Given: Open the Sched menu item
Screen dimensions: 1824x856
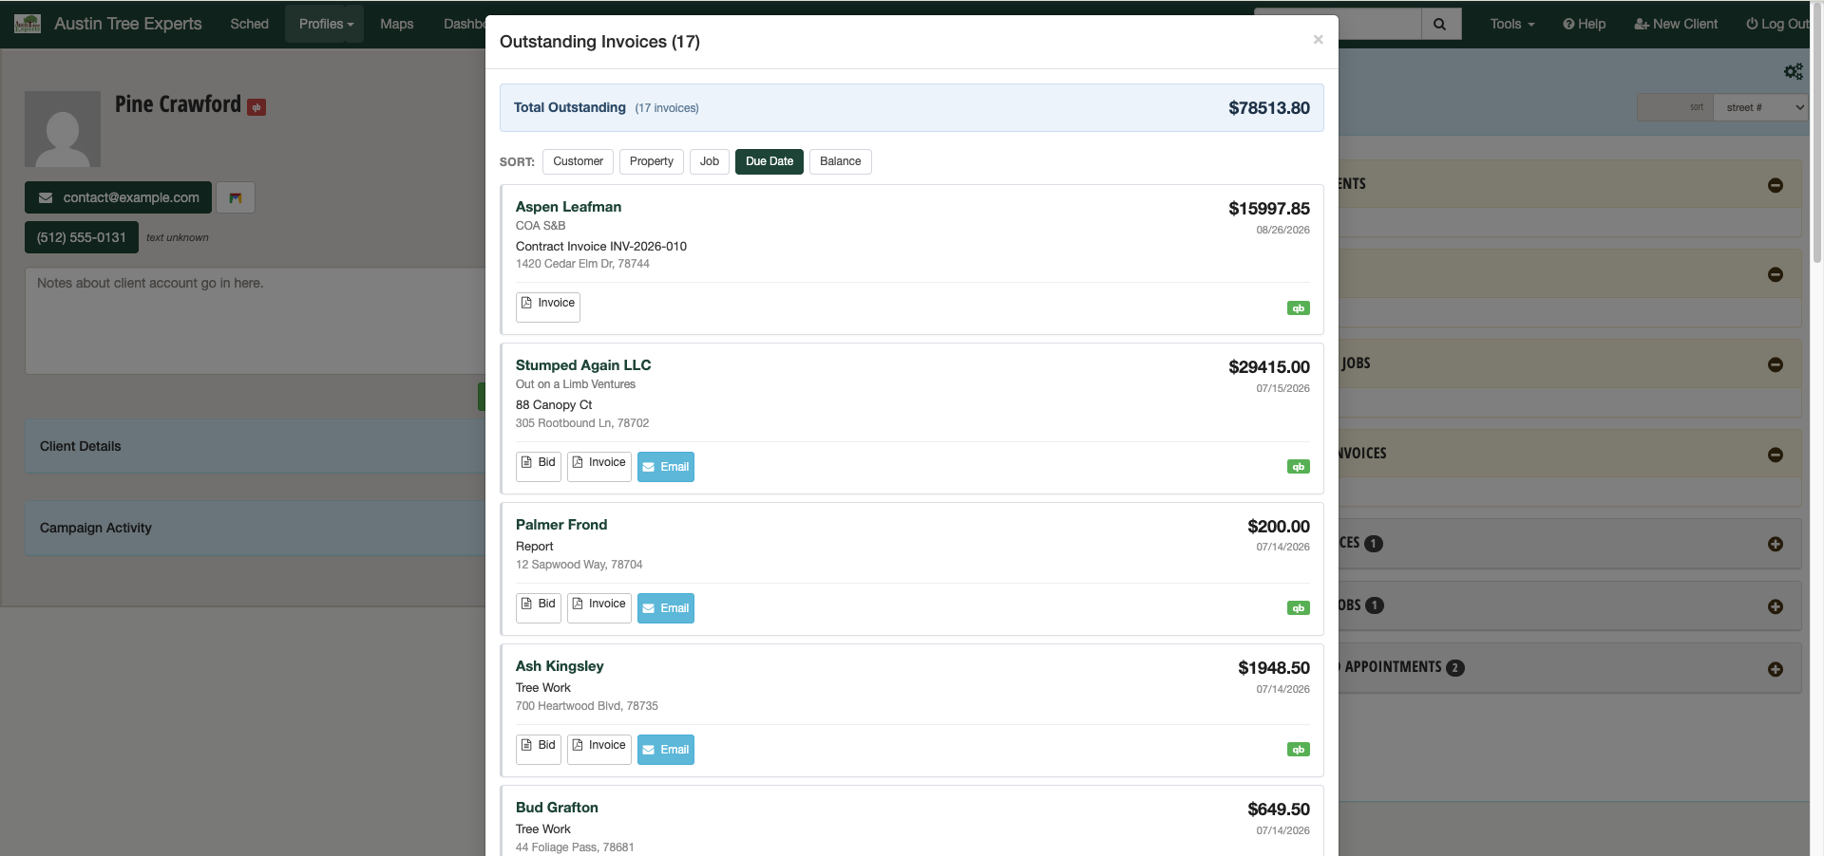Looking at the screenshot, I should click(249, 24).
